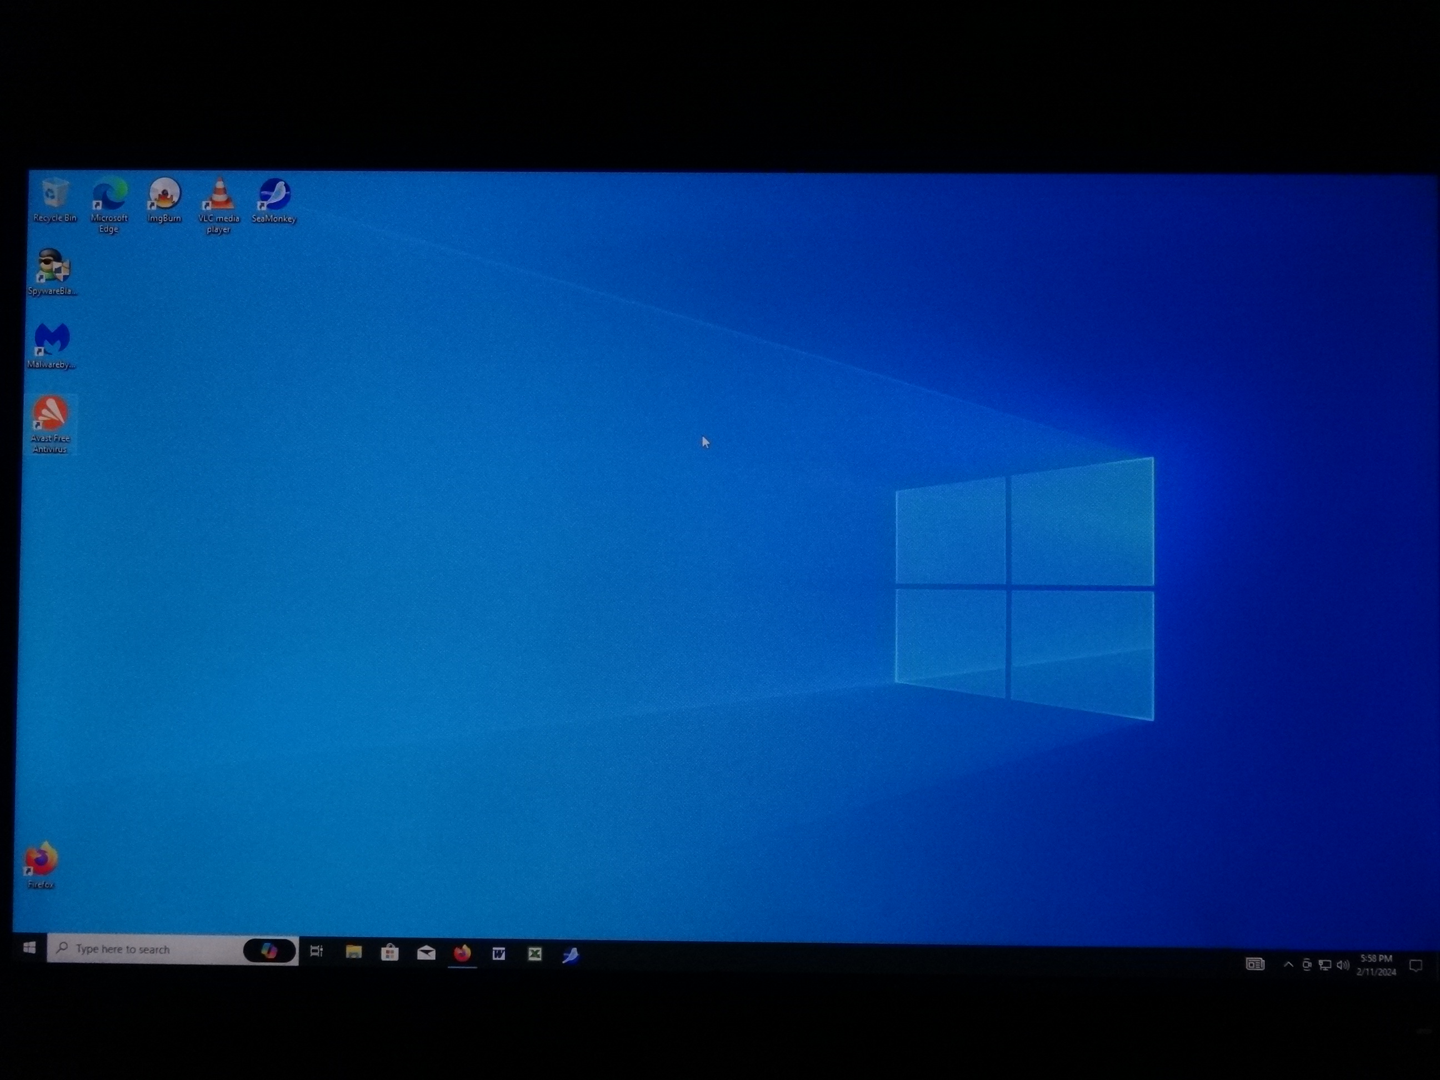
Task: Open the Mail app from taskbar
Action: point(426,953)
